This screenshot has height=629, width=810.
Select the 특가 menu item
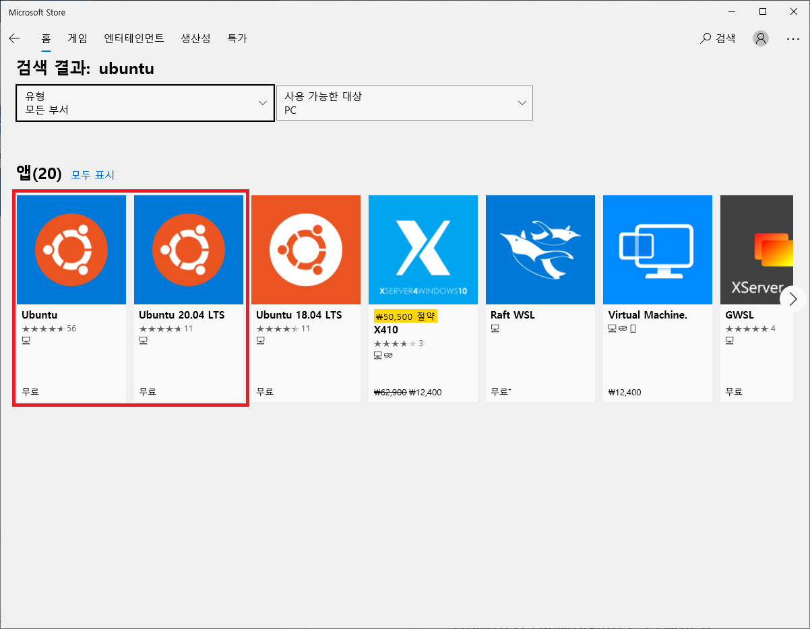point(237,38)
